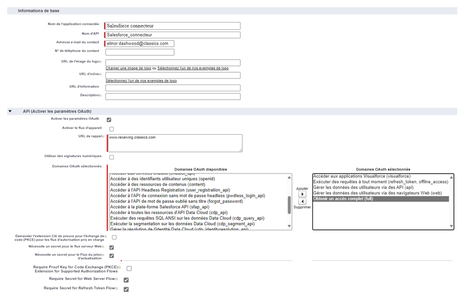
Task: Select Accéder à l'API Headless Registration option
Action: pyautogui.click(x=170, y=190)
